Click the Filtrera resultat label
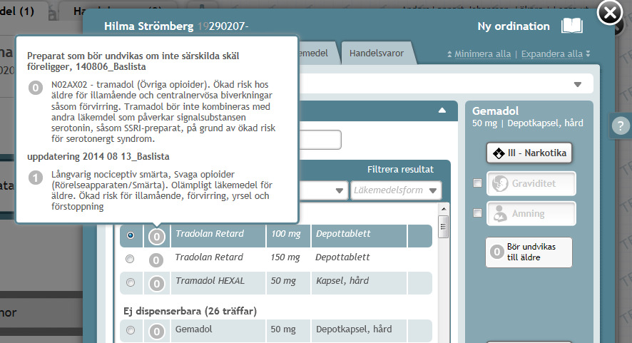 tap(400, 170)
